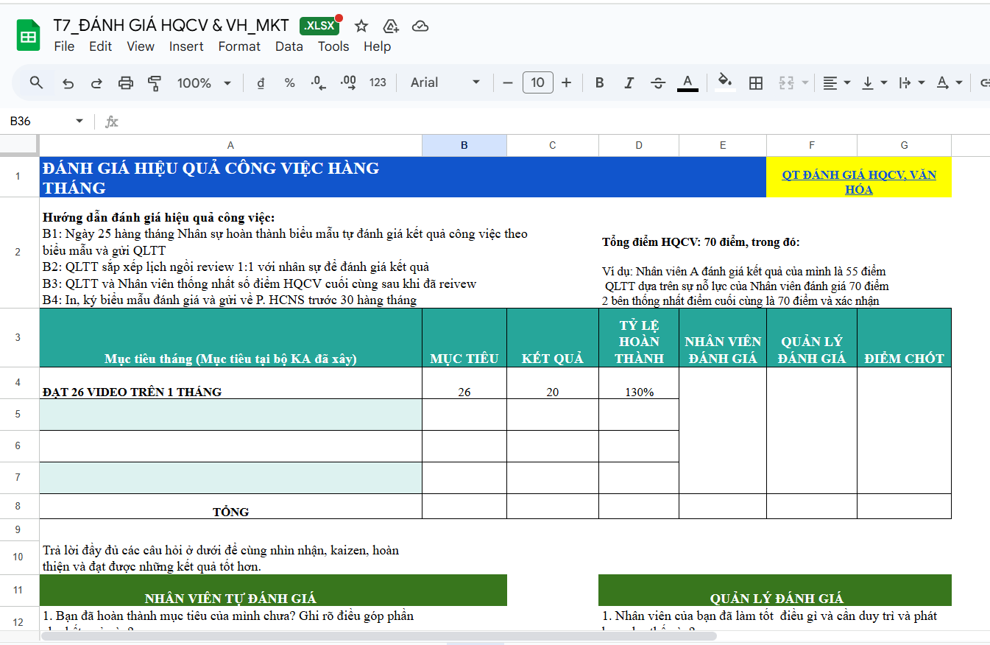The height and width of the screenshot is (645, 990).
Task: Open the Insert menu
Action: [186, 46]
